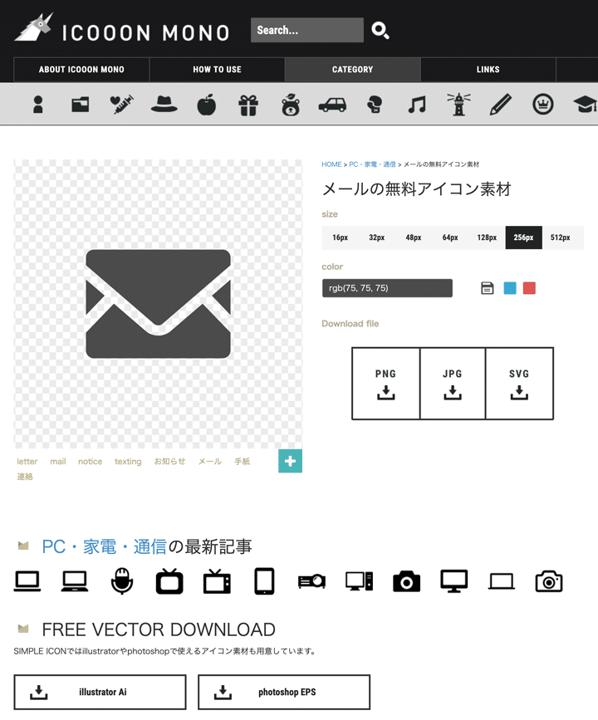Click the lighthouse category icon
The height and width of the screenshot is (720, 598).
458,105
